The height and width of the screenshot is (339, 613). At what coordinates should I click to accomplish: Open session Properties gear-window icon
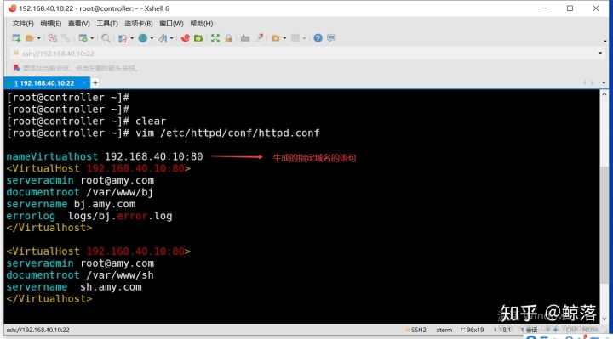click(83, 38)
